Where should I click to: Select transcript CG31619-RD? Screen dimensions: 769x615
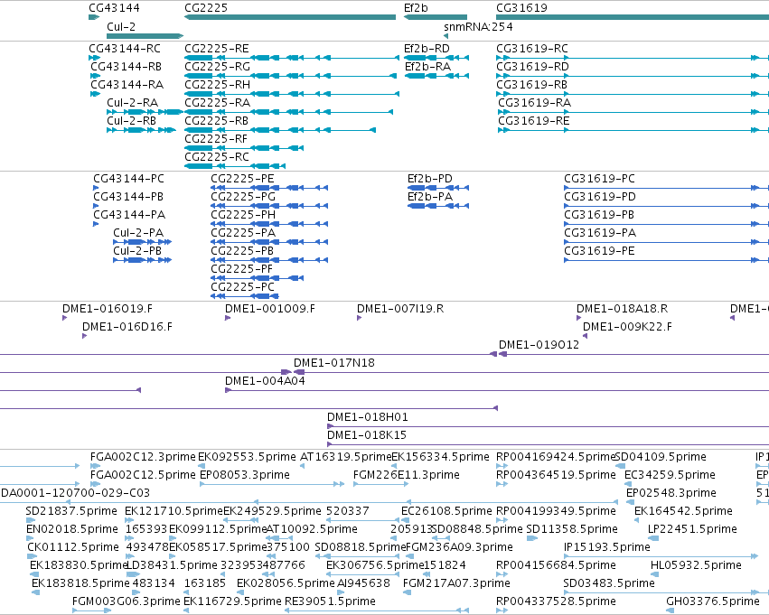pyautogui.click(x=532, y=67)
